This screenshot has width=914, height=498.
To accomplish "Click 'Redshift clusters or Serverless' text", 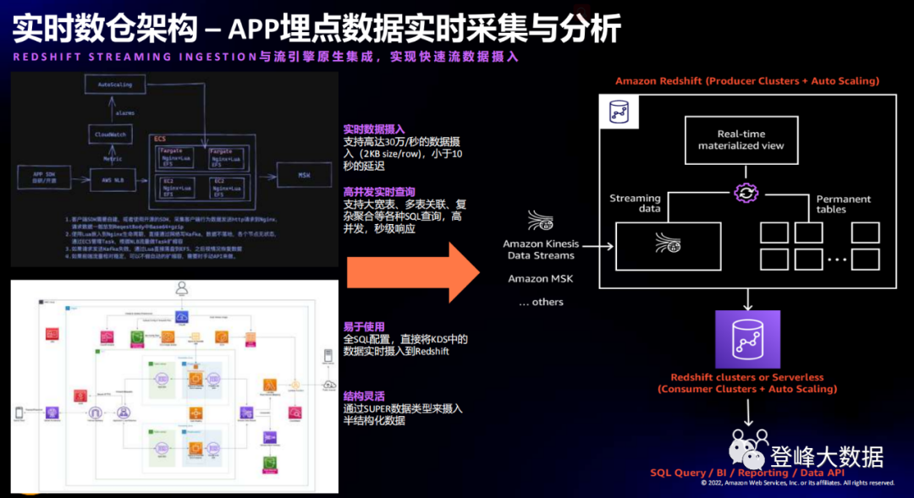I will coord(747,377).
